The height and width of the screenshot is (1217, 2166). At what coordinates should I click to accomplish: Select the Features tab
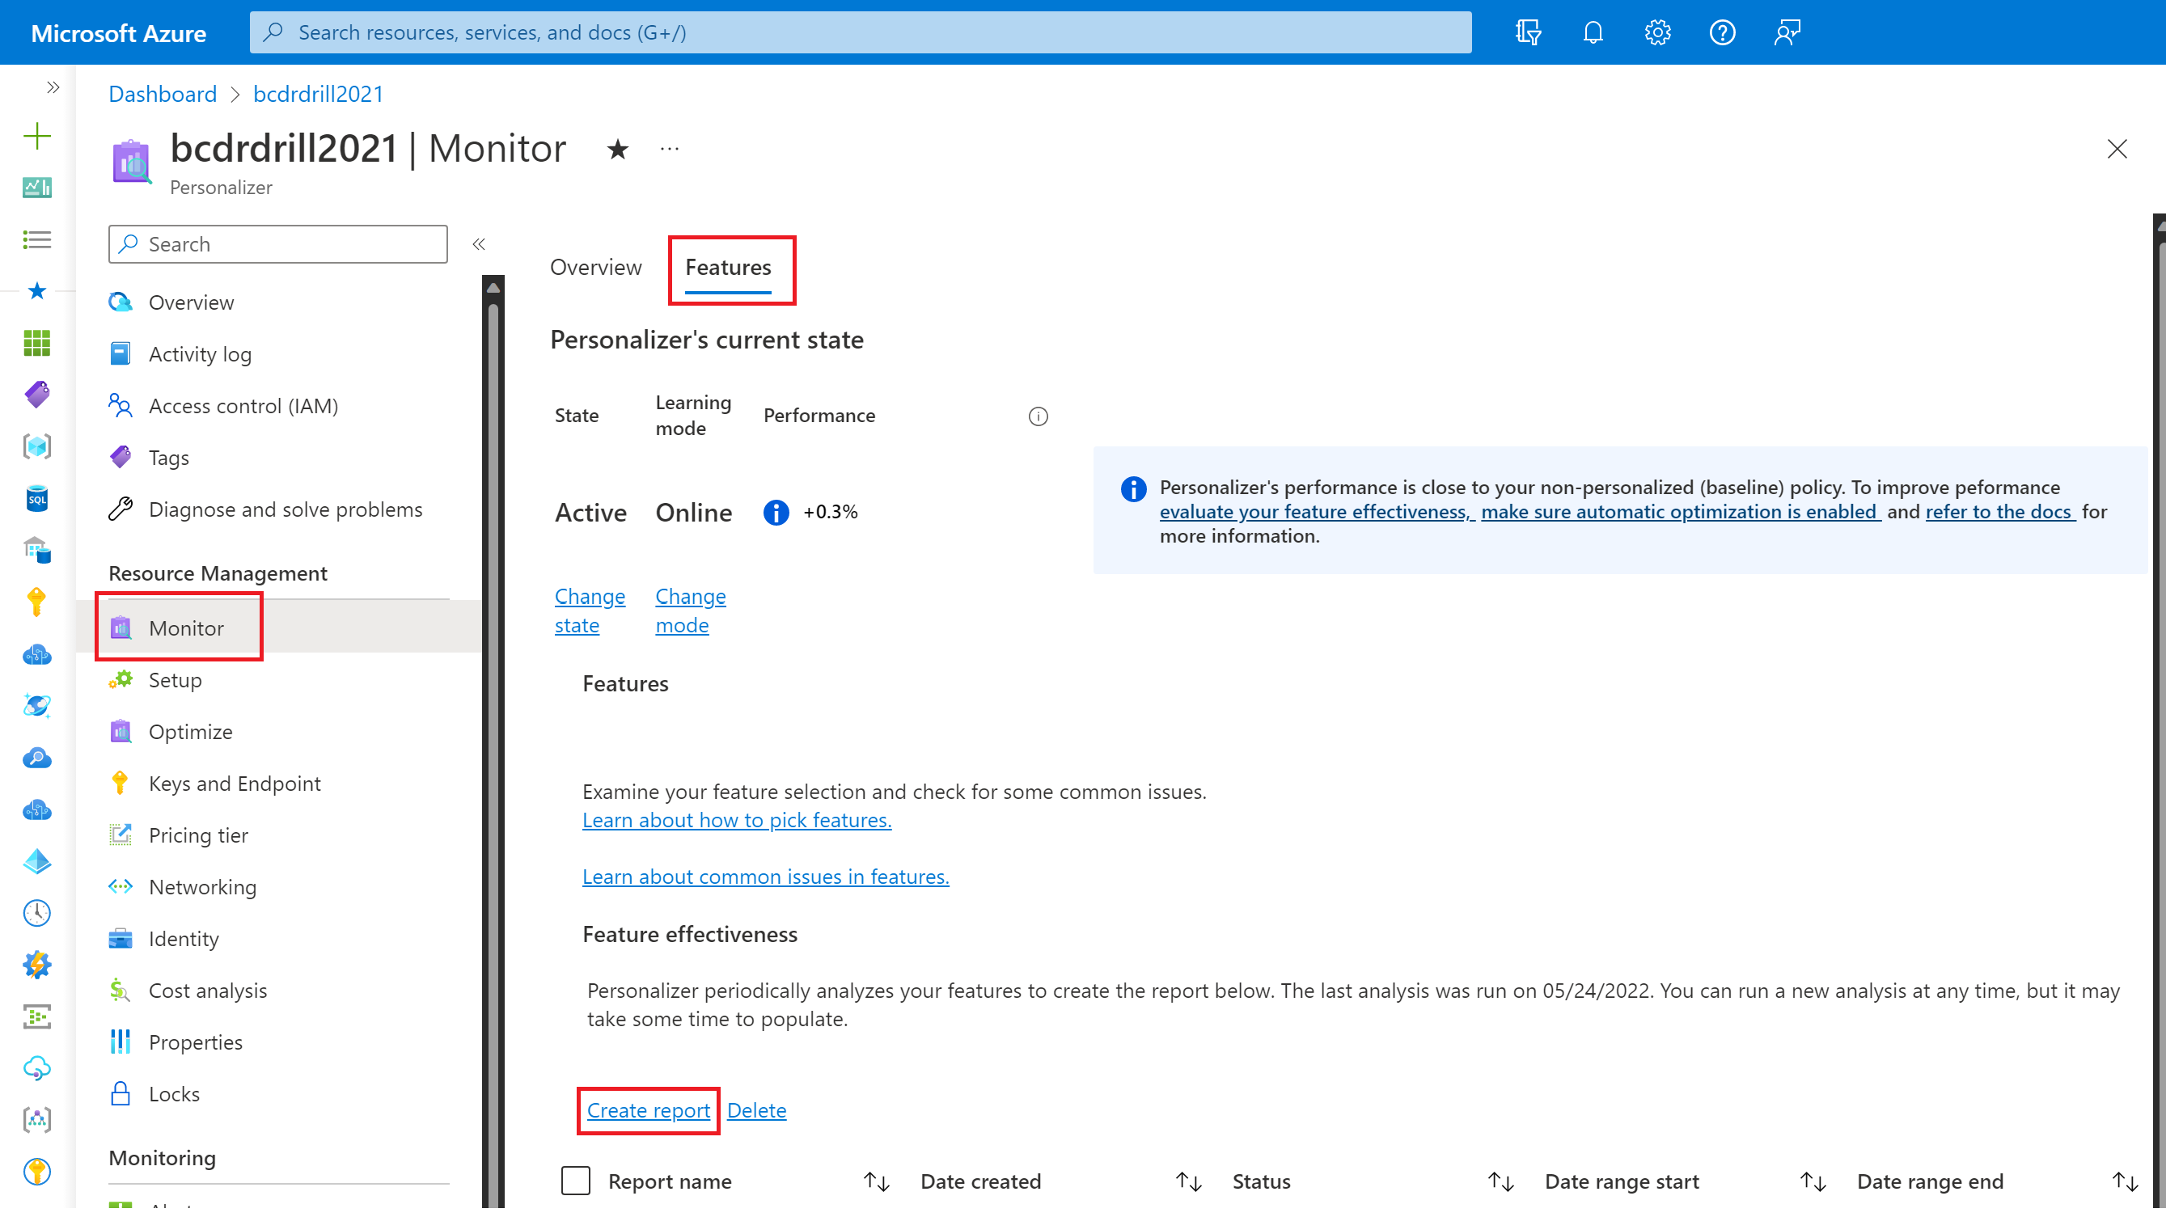727,266
